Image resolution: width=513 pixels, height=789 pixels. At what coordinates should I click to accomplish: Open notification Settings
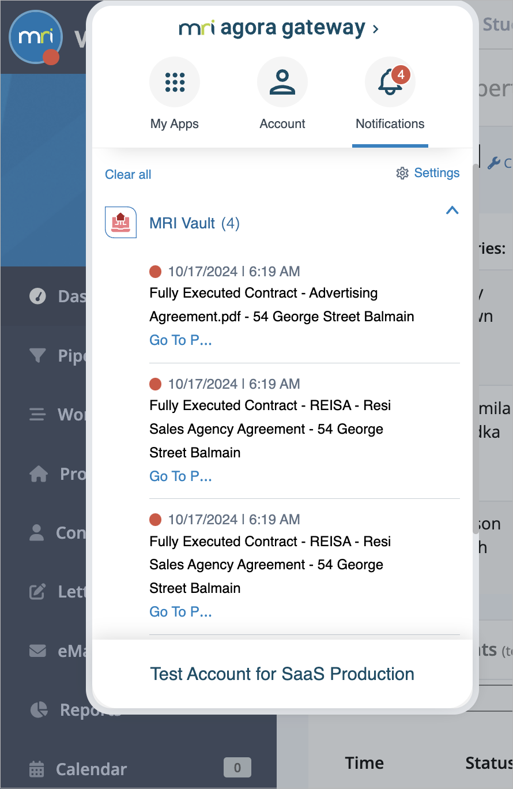pyautogui.click(x=428, y=173)
